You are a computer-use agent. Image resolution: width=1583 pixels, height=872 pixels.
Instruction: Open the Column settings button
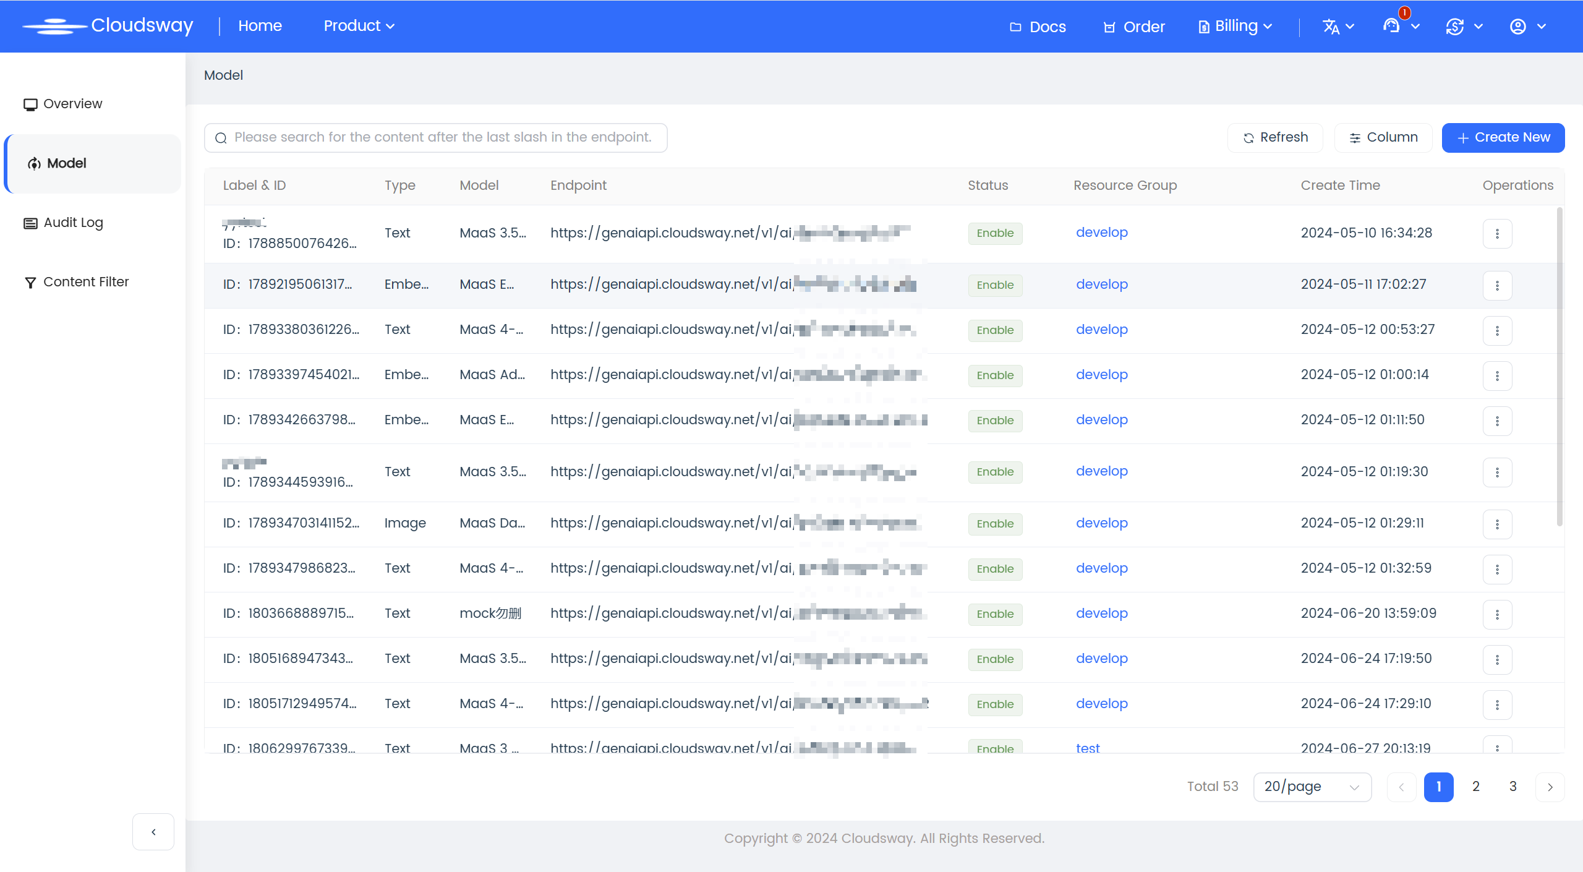coord(1383,137)
